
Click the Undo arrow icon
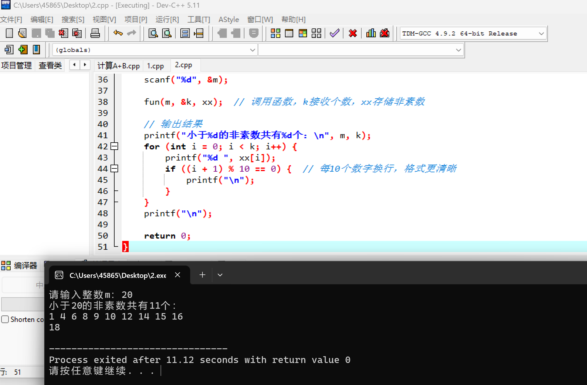118,33
